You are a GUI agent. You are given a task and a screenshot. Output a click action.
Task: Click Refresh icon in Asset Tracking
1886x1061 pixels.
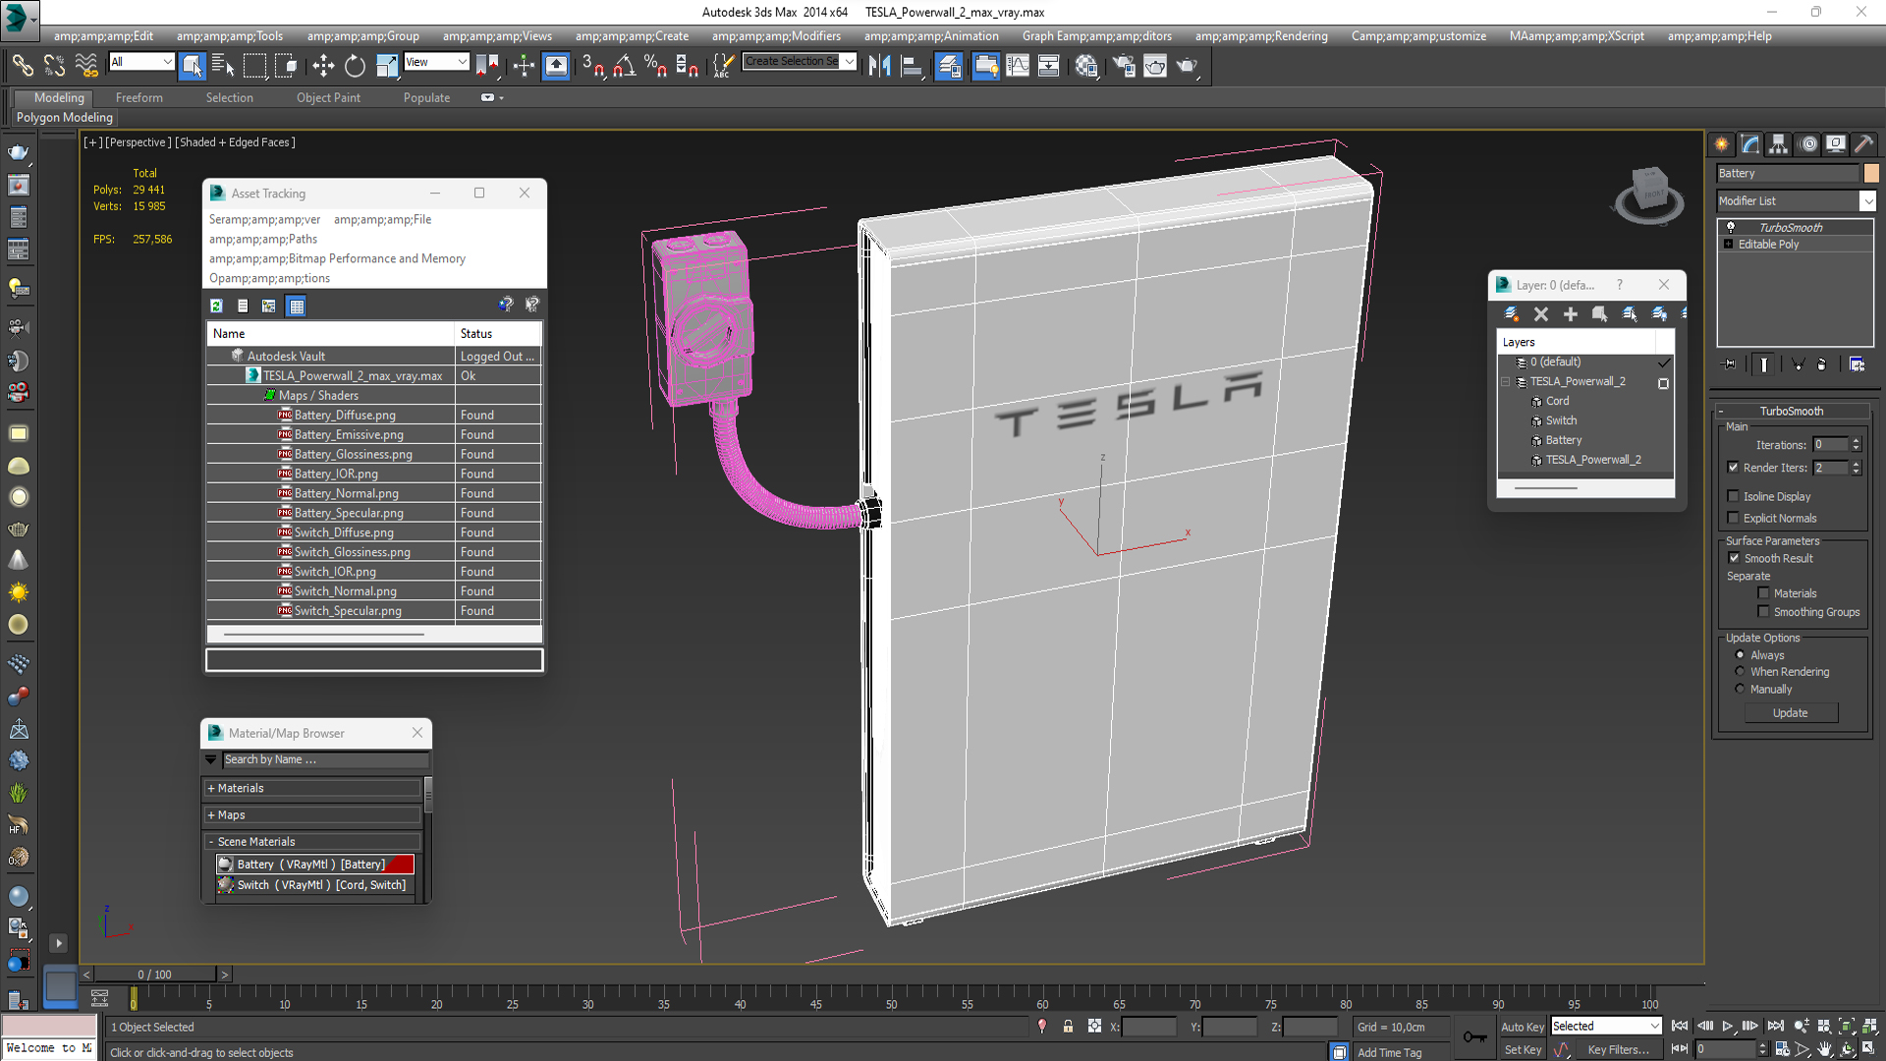[216, 306]
